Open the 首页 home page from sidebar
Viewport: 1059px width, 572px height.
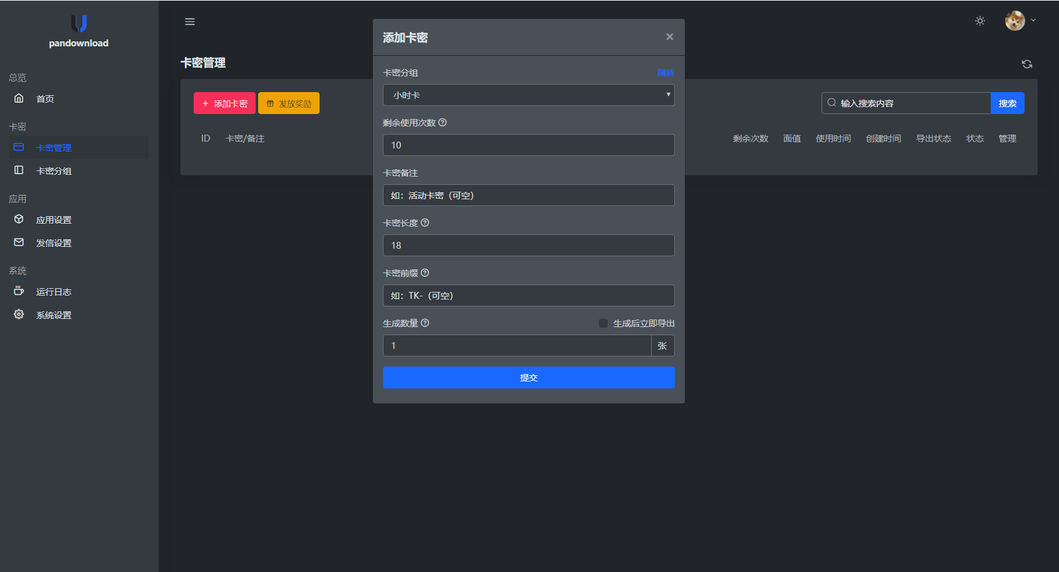coord(44,98)
